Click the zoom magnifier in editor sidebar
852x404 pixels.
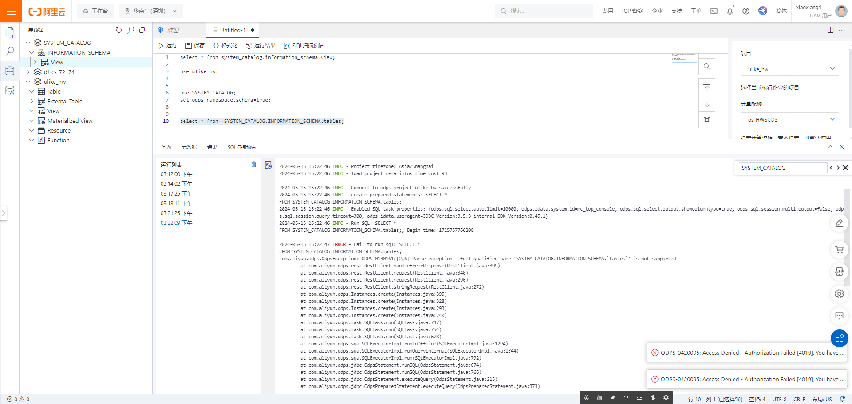pos(707,67)
